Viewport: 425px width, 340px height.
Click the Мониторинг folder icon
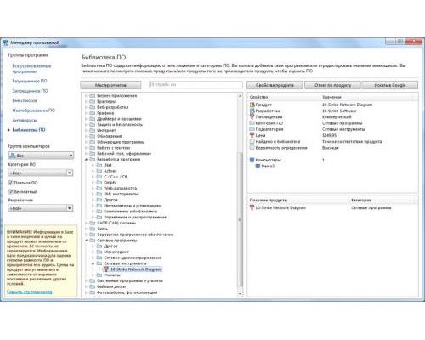pyautogui.click(x=99, y=252)
